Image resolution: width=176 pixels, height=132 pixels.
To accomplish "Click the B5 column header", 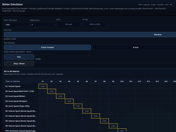I will tap(78, 81).
